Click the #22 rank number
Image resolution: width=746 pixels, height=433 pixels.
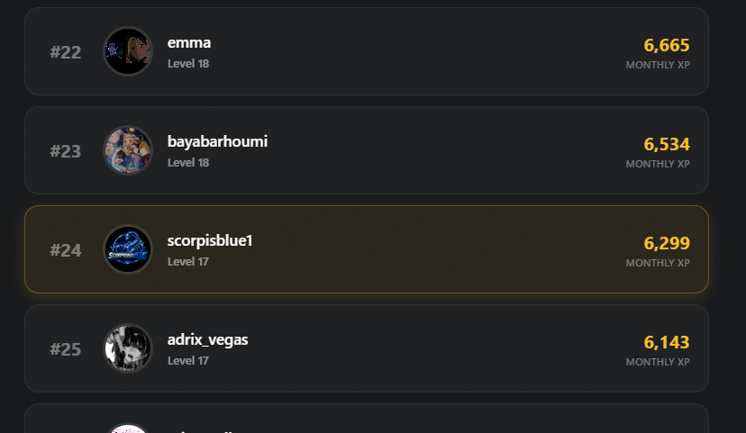65,52
